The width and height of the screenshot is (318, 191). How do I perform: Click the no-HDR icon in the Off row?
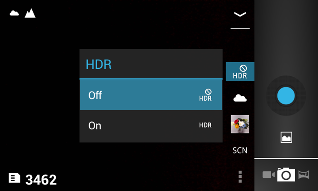pos(205,95)
